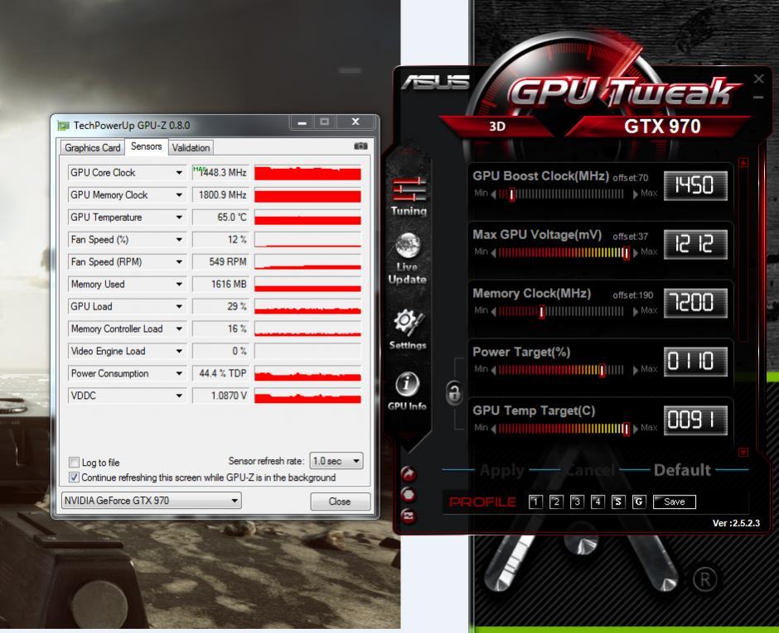Switch to Sensors tab
The width and height of the screenshot is (779, 633).
pos(146,146)
